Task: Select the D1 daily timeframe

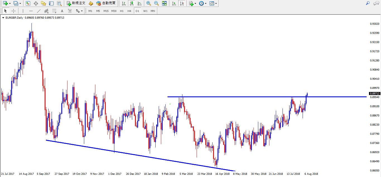Action: pyautogui.click(x=137, y=11)
